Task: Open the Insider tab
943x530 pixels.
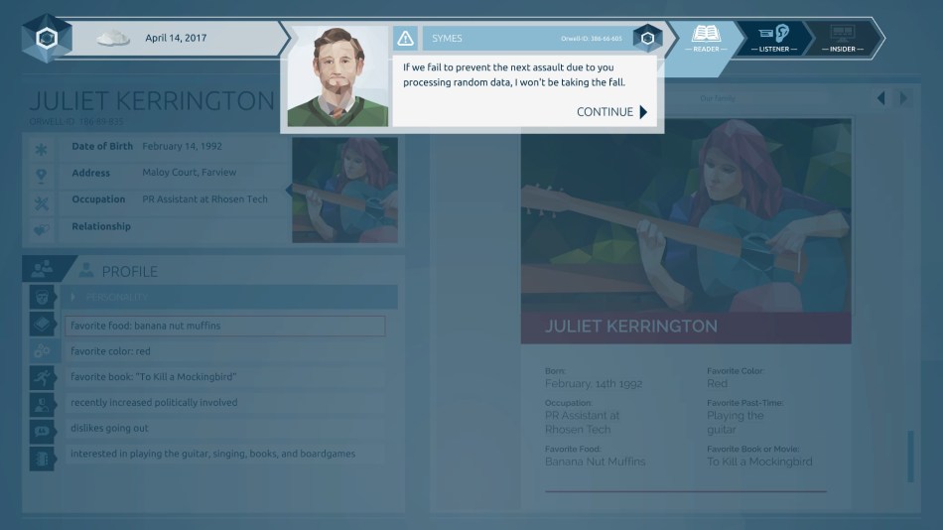Action: pyautogui.click(x=842, y=39)
